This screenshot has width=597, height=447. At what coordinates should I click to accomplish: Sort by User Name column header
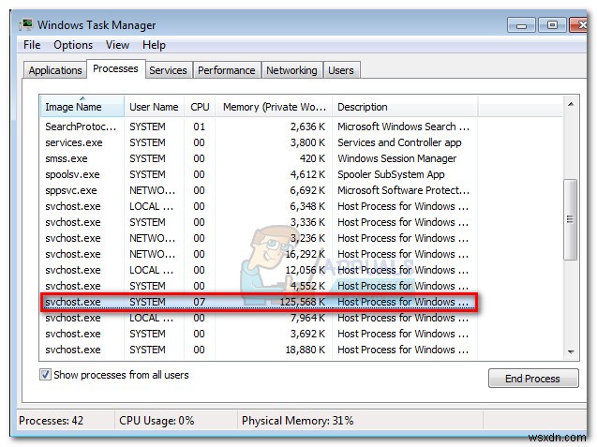[x=154, y=107]
